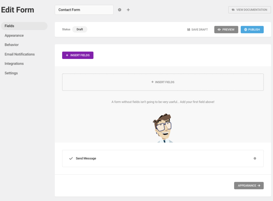Click the Contact Form name input field
Viewport: 273px width, 201px height.
pyautogui.click(x=84, y=10)
